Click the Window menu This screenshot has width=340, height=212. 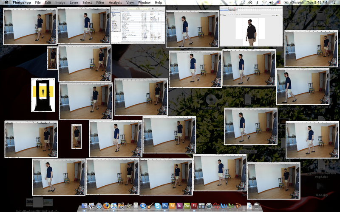pyautogui.click(x=144, y=3)
